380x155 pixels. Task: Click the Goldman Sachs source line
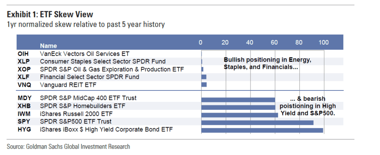click(x=68, y=146)
